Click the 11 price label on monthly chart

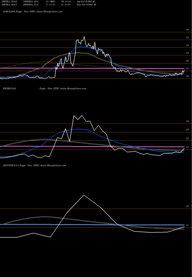click(x=187, y=225)
